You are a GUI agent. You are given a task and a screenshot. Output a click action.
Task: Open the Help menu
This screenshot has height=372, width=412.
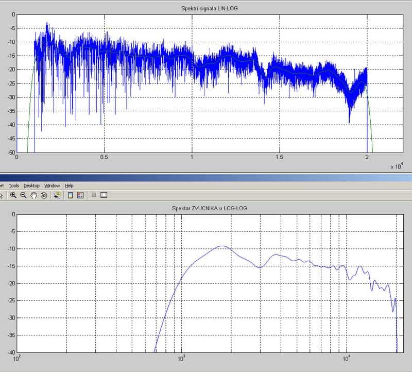[69, 185]
